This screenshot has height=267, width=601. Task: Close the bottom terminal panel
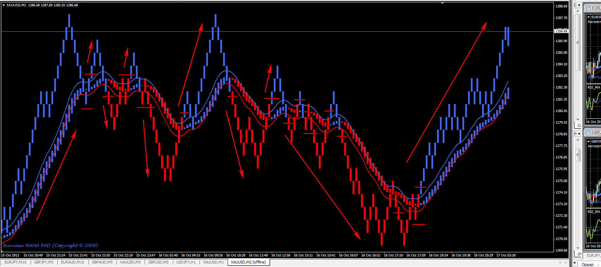(575, 262)
